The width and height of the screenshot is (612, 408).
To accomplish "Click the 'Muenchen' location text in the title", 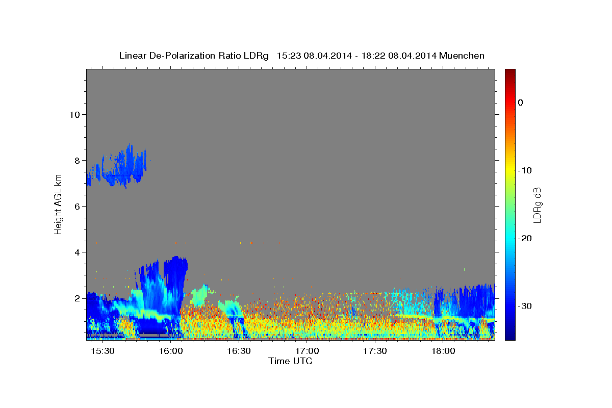I will (x=463, y=56).
